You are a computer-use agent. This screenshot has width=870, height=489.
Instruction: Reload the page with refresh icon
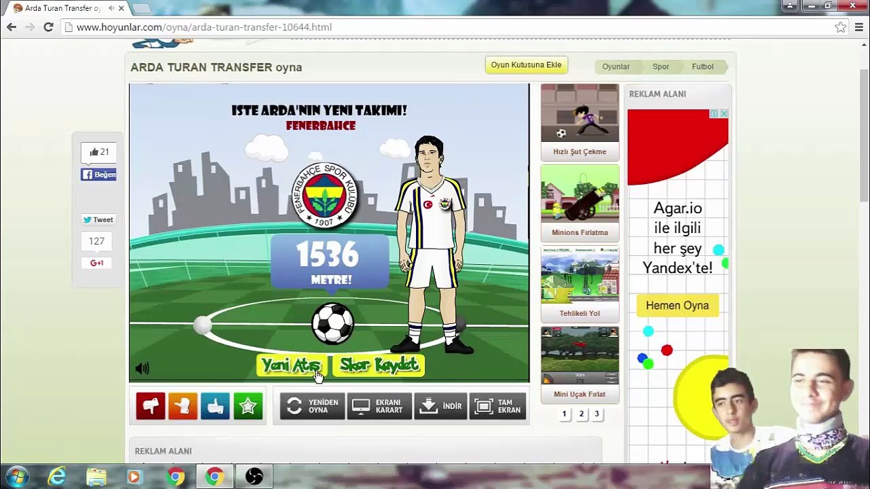click(x=48, y=27)
